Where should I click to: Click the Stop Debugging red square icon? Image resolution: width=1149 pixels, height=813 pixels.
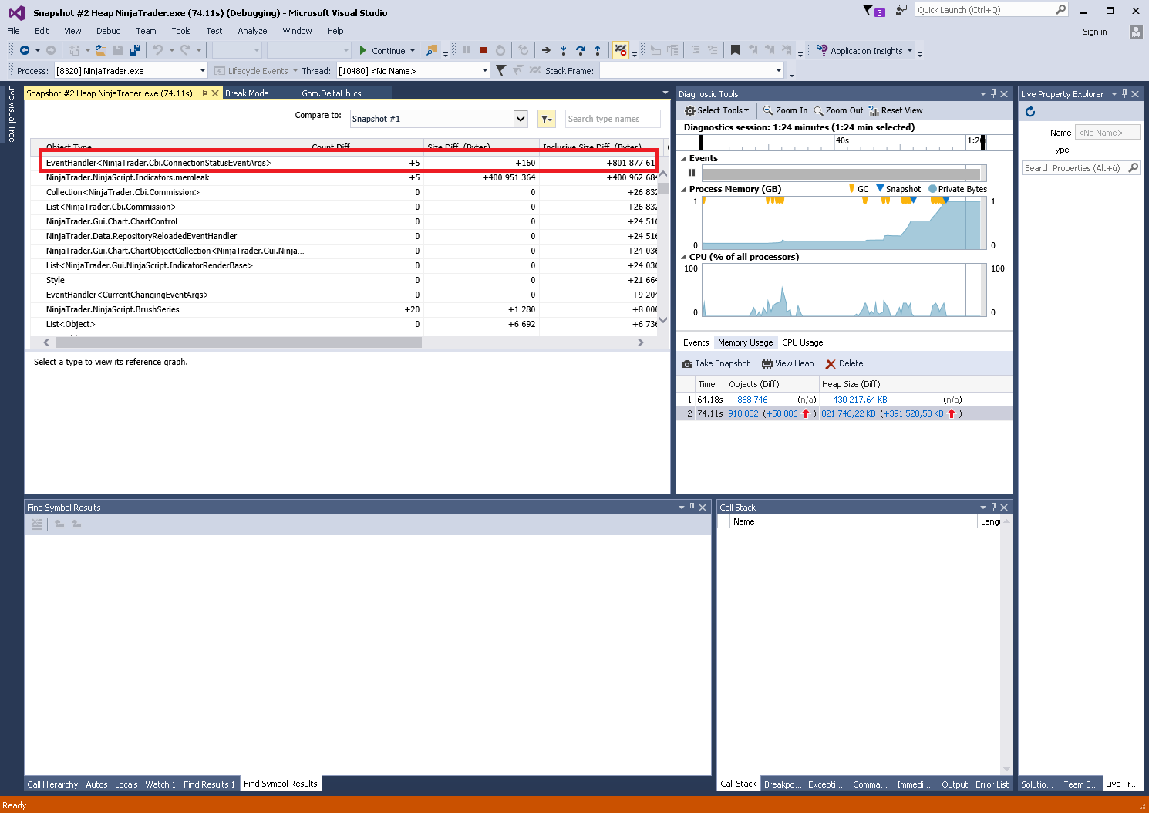point(484,50)
